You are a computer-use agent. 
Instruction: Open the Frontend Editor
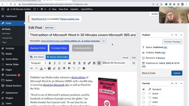59,48
